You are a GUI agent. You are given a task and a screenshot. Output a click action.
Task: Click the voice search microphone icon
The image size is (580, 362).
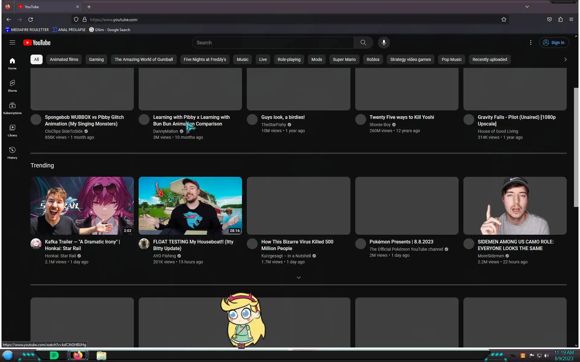(x=384, y=43)
